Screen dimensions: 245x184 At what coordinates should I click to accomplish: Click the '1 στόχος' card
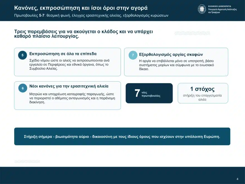203,93
